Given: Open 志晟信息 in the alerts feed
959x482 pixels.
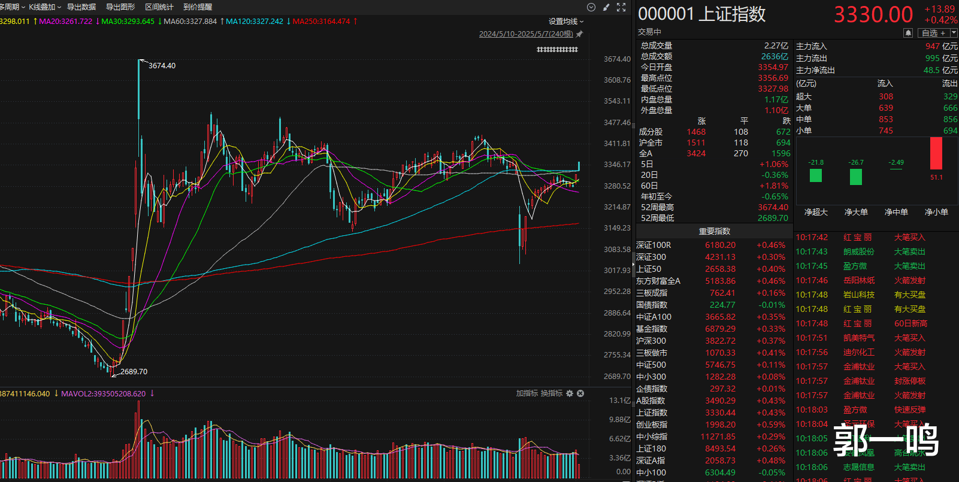Looking at the screenshot, I should coord(858,467).
